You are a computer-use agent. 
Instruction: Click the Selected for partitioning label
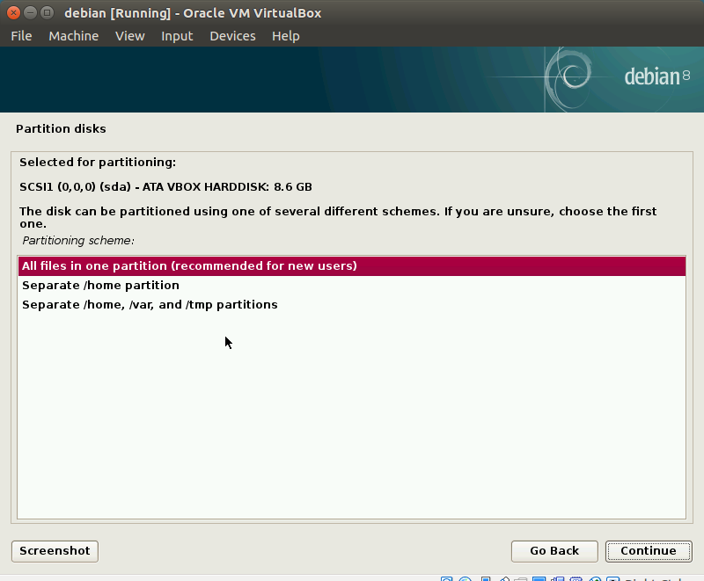98,163
